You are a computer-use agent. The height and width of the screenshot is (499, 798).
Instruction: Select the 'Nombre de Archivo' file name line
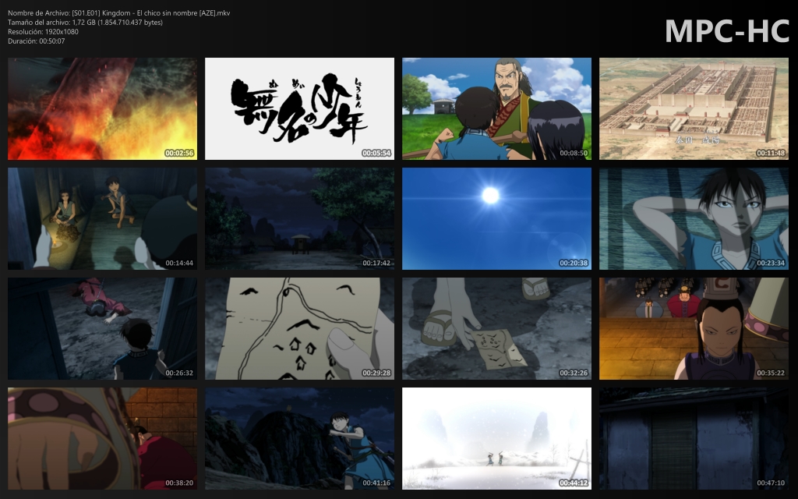click(119, 13)
